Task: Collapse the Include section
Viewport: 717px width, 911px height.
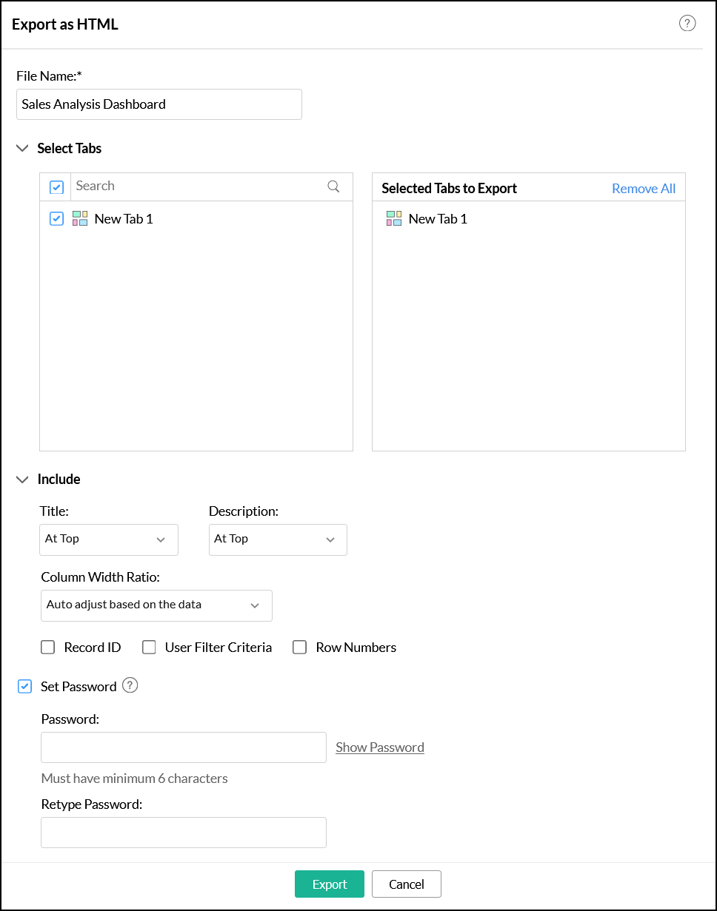Action: (22, 479)
